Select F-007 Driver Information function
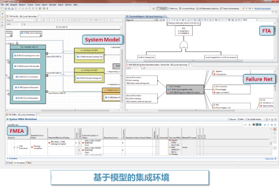 (x=27, y=98)
